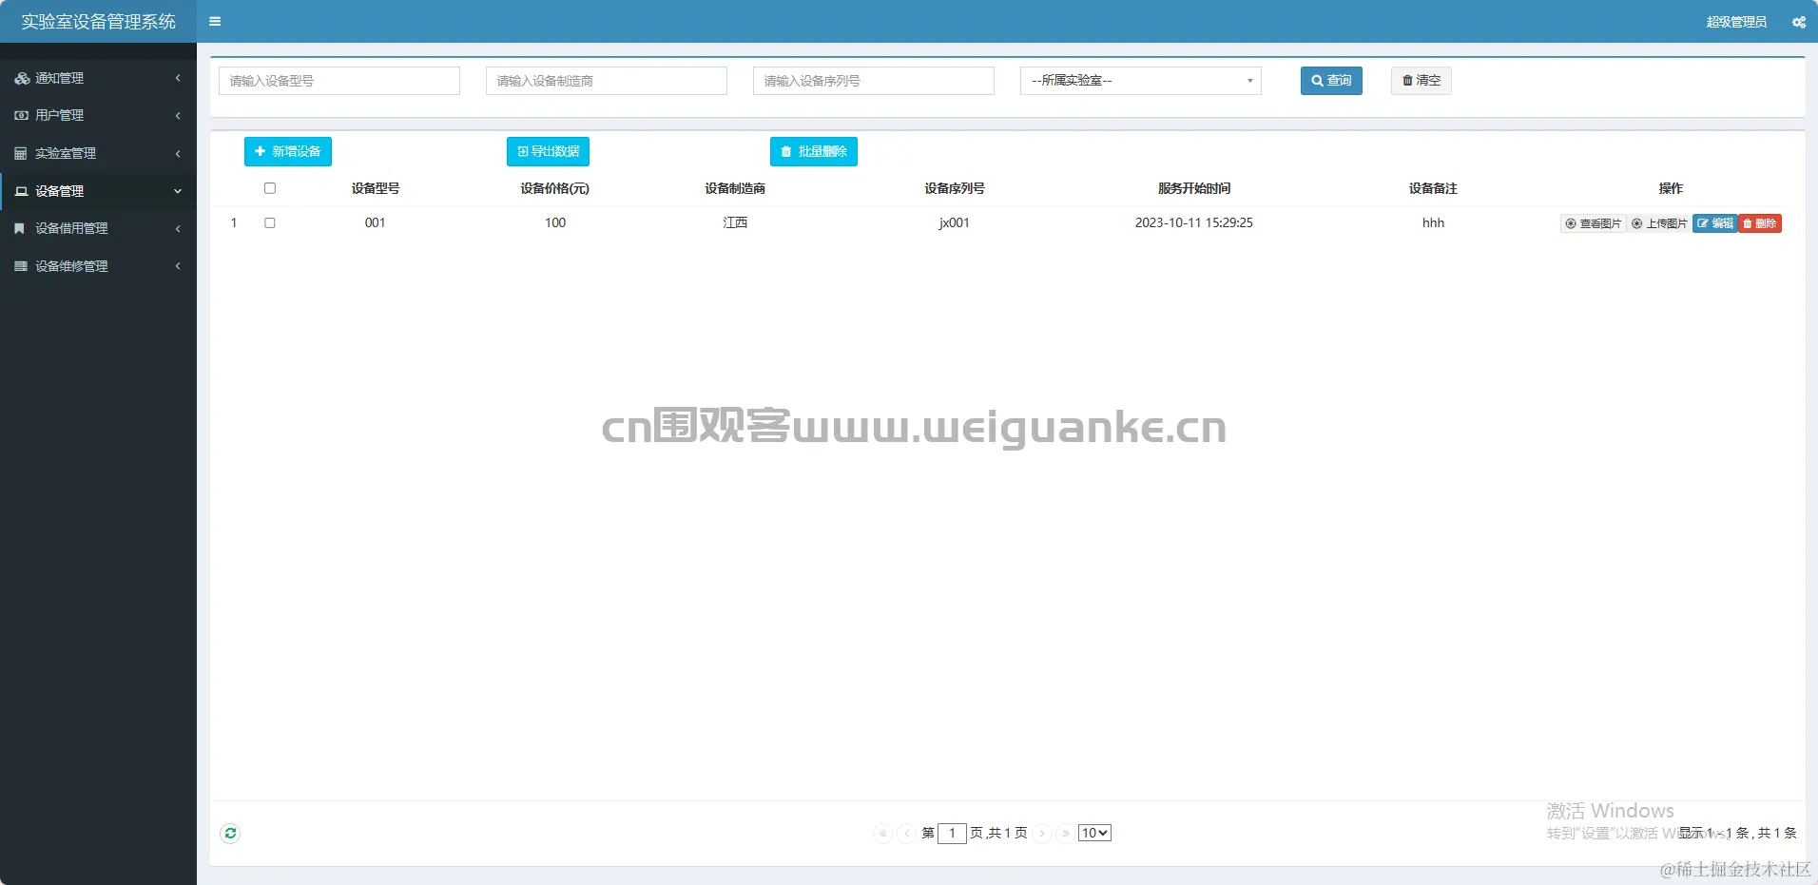
Task: Focus the 请输入设备序列号 input field
Action: pos(874,81)
